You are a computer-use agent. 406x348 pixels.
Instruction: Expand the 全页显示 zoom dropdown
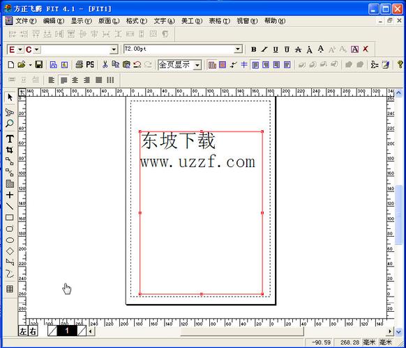coord(197,65)
